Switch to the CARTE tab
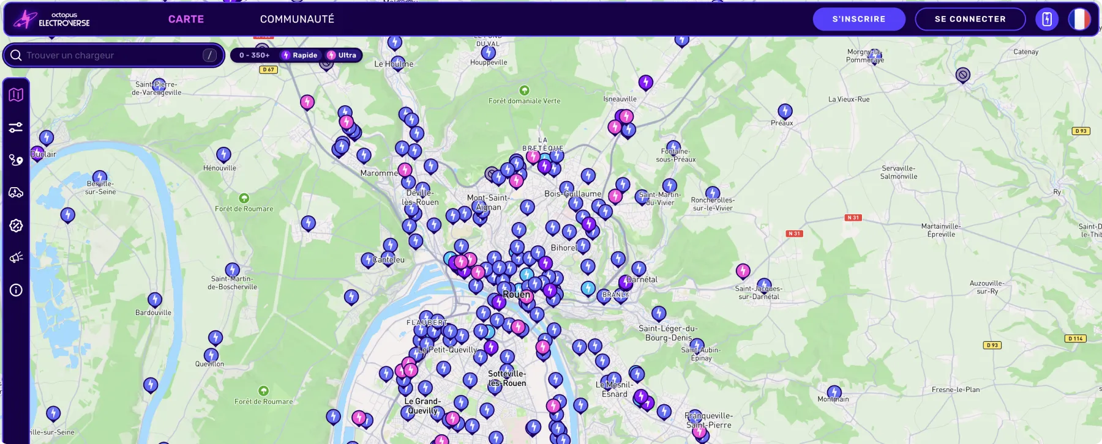1102x444 pixels. (x=186, y=19)
